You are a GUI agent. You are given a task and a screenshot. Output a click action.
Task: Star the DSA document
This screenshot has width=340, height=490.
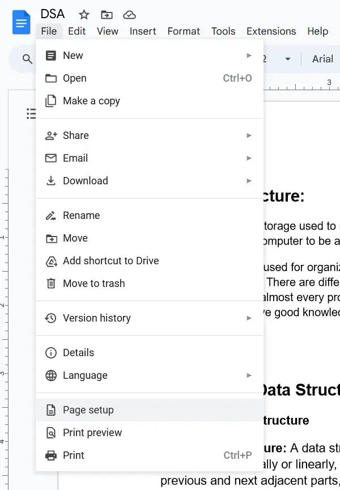tap(84, 15)
